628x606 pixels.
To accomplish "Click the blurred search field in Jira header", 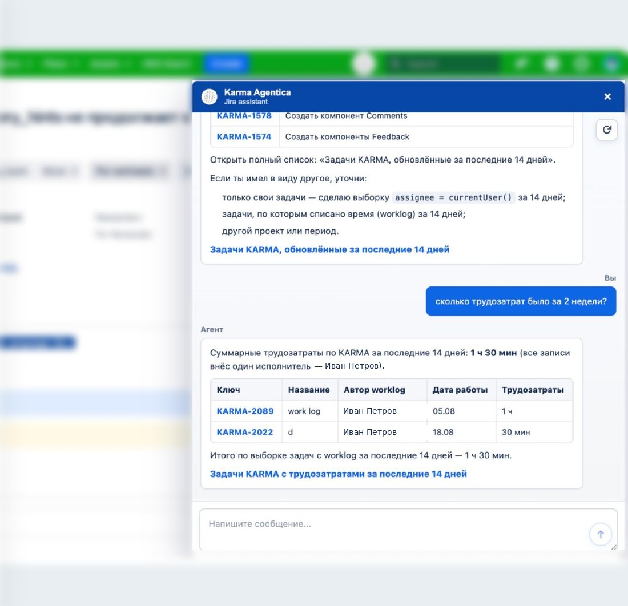I will 442,64.
